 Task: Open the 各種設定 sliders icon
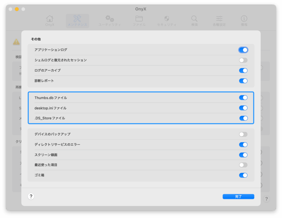(219, 19)
